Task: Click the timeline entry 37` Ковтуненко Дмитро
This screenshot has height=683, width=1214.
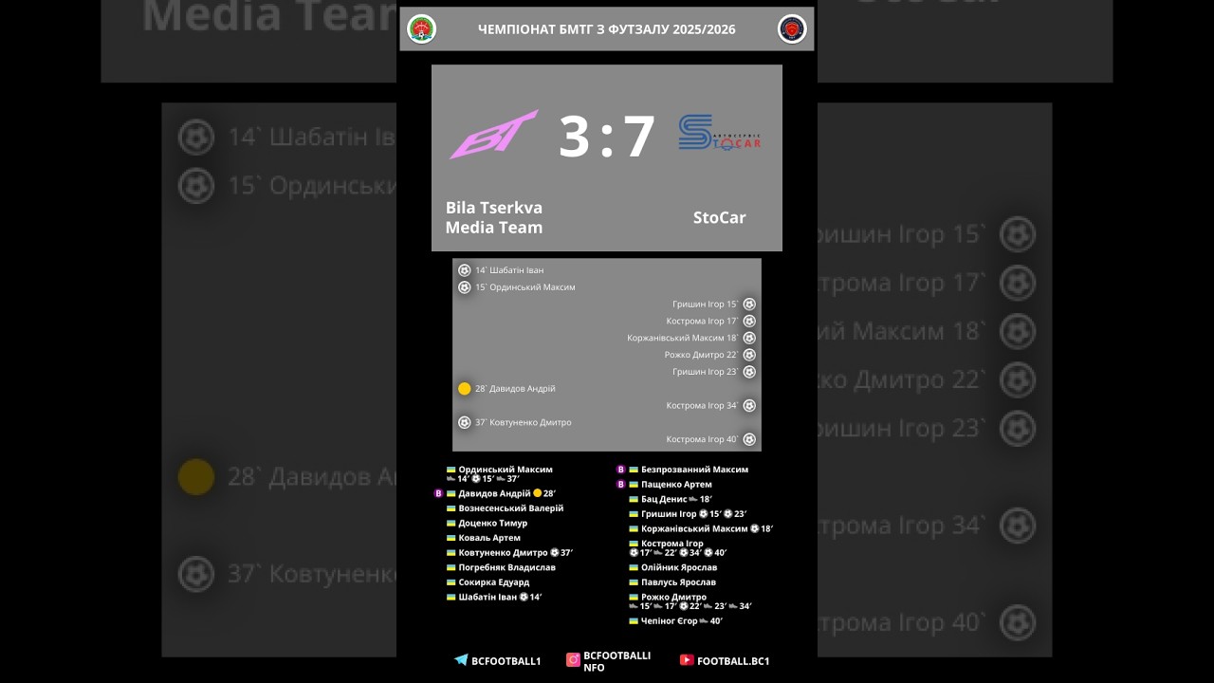Action: pos(524,423)
